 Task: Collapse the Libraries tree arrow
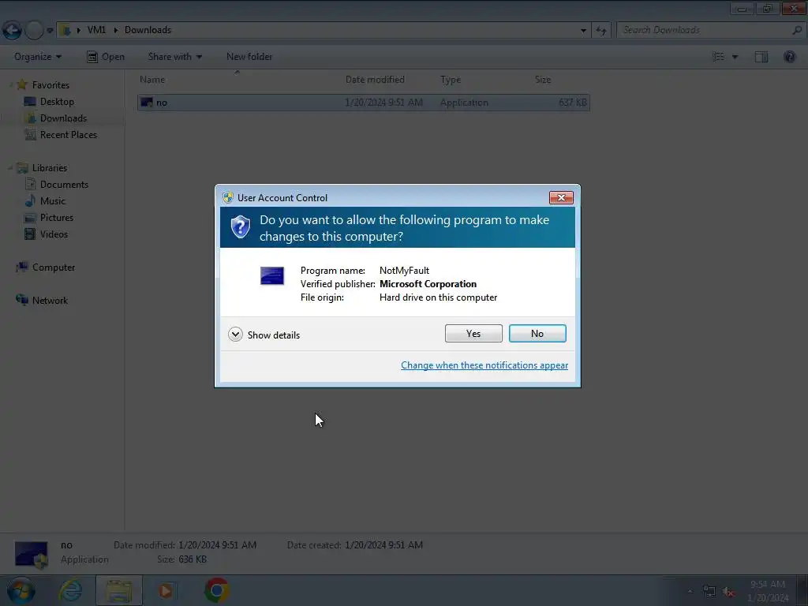9,168
